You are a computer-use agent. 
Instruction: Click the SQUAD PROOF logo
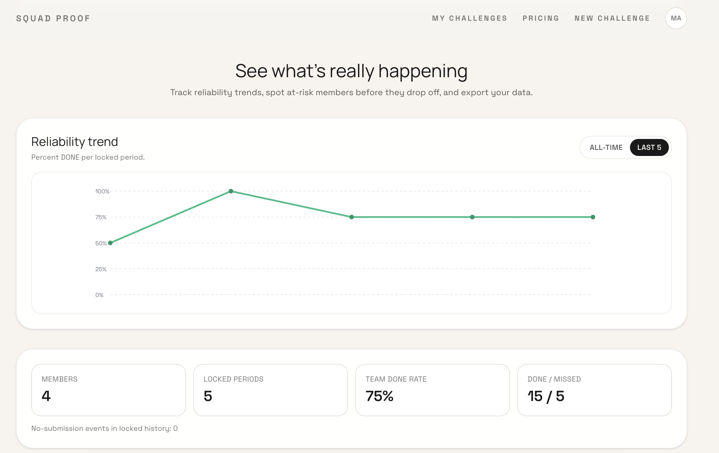tap(53, 19)
